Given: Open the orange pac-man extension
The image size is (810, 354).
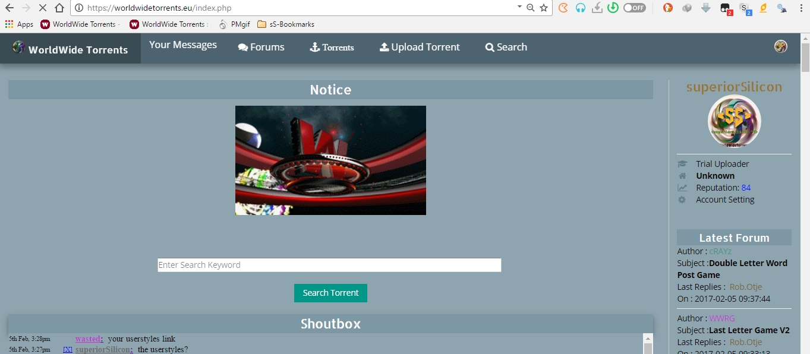Looking at the screenshot, I should pos(563,8).
